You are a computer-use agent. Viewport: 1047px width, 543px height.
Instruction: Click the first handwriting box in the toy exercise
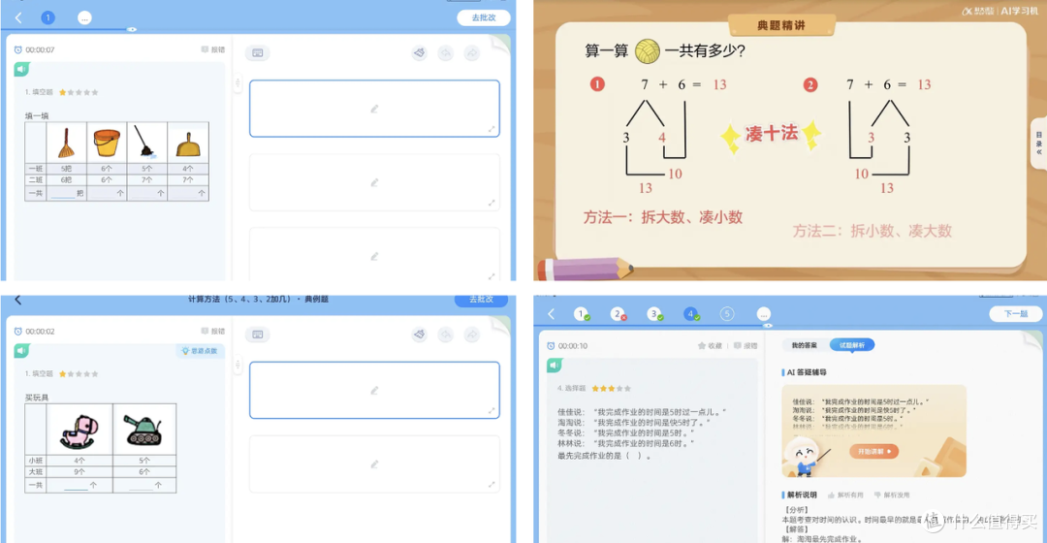[374, 390]
